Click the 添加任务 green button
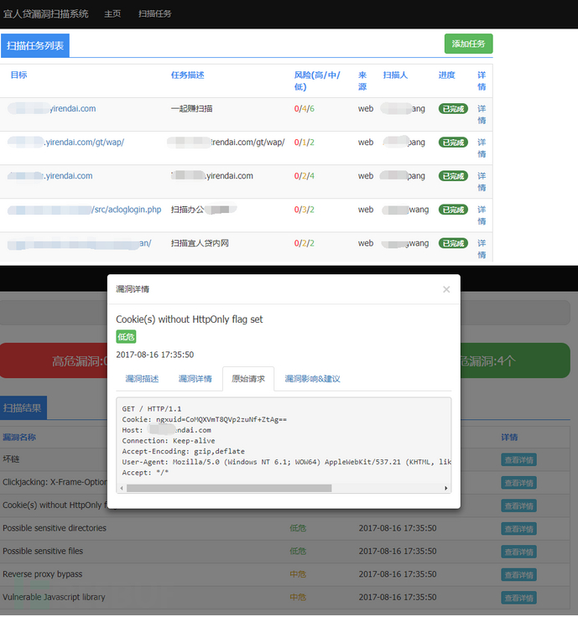Screen dimensions: 578x617 pyautogui.click(x=468, y=44)
